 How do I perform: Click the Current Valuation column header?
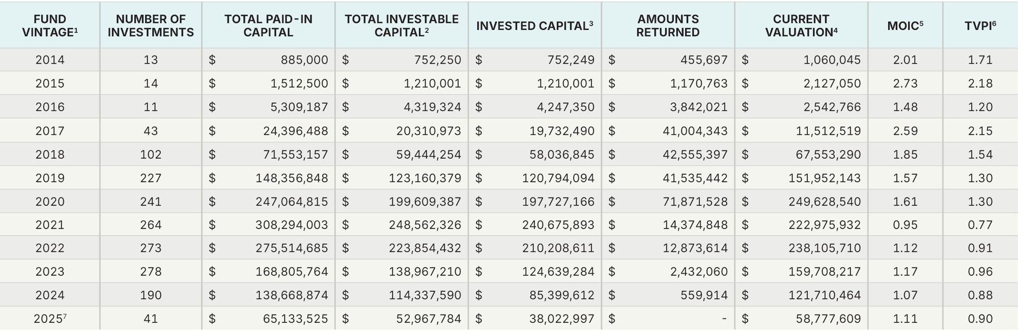coord(801,25)
